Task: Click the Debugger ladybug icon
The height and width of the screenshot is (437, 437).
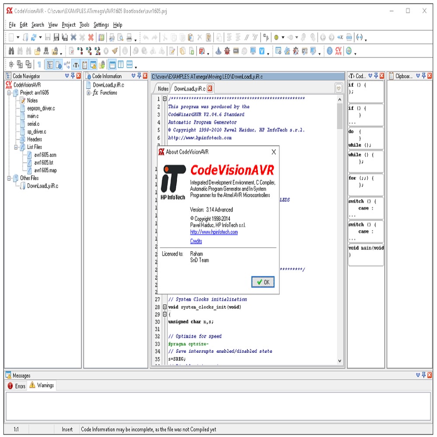Action: pyautogui.click(x=227, y=51)
